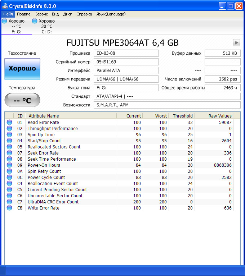Click status icon for Reallocation Event Count
Viewport: 245px width, 276px height.
click(9, 183)
